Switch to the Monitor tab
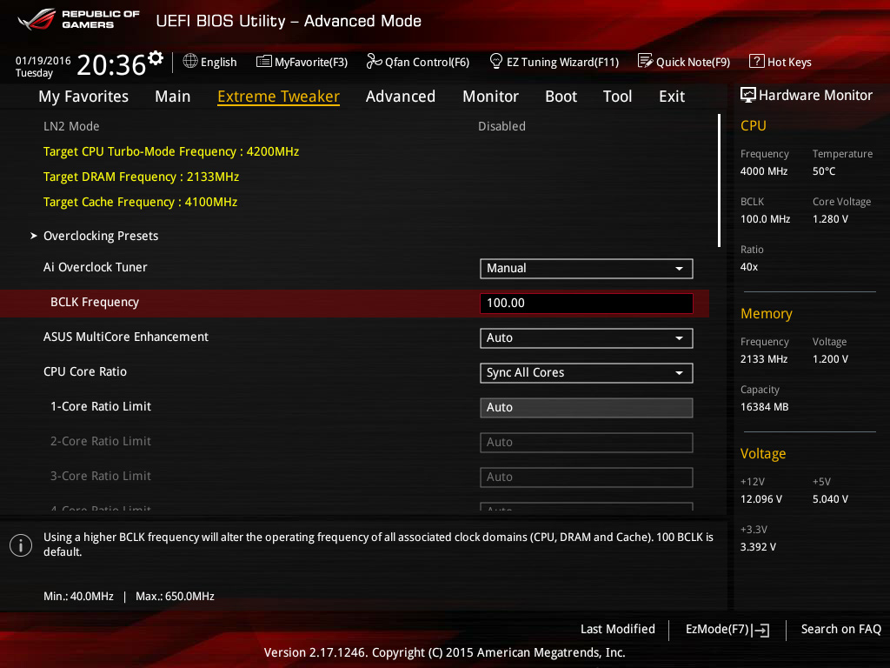 [490, 97]
